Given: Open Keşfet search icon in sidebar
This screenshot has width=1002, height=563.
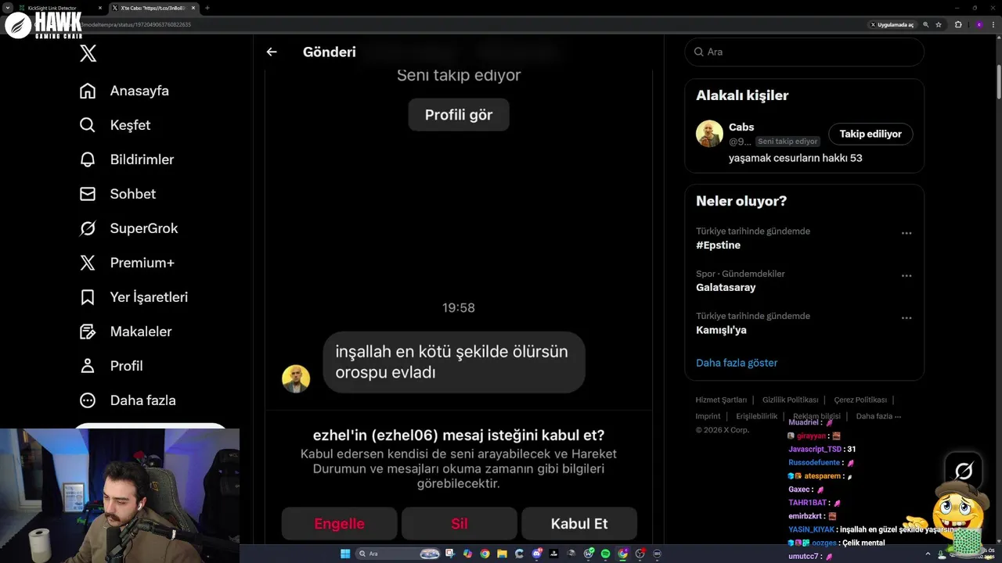Looking at the screenshot, I should [88, 125].
